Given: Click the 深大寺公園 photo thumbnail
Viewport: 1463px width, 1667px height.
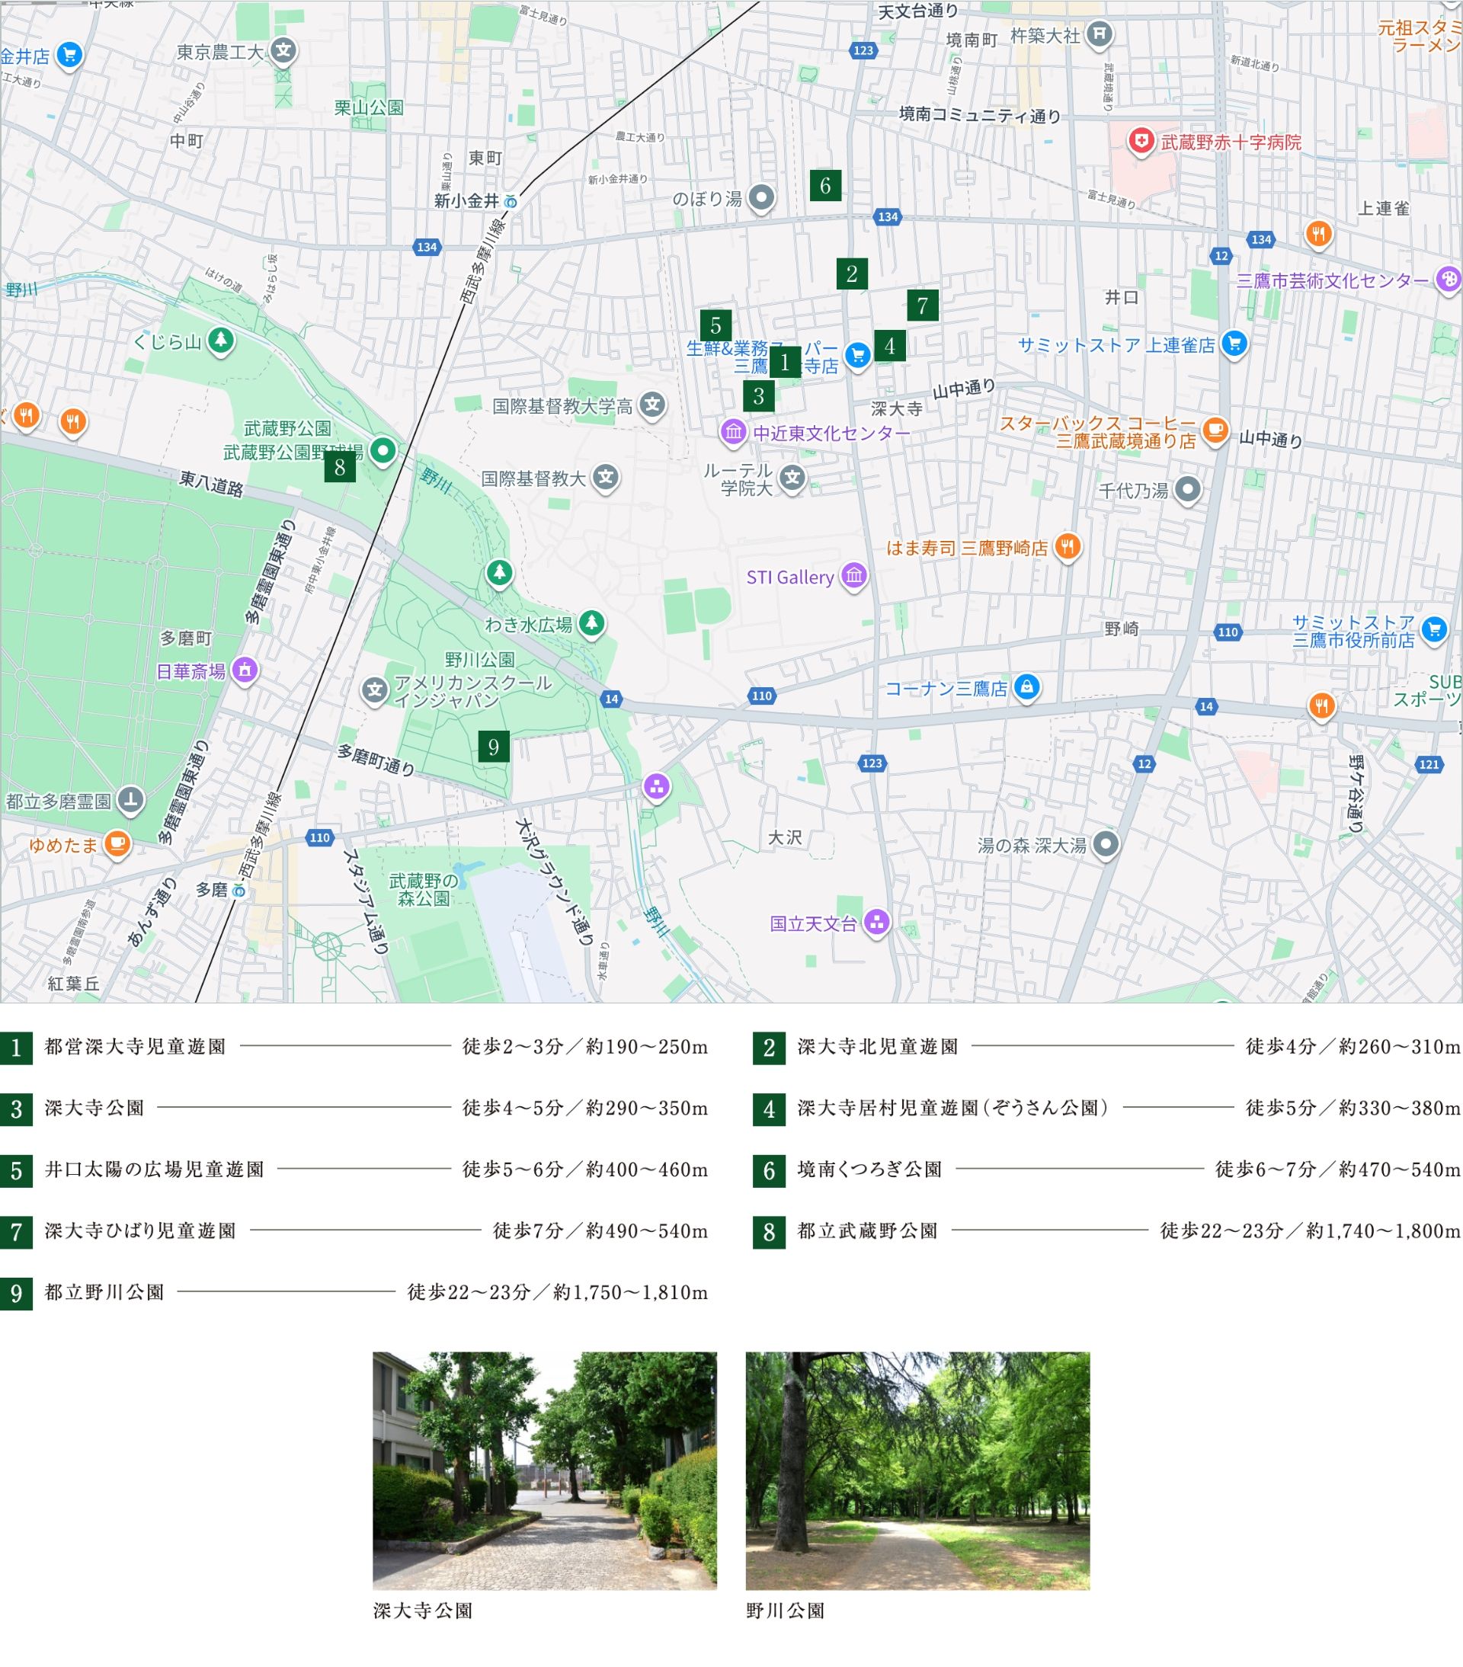Looking at the screenshot, I should click(544, 1470).
